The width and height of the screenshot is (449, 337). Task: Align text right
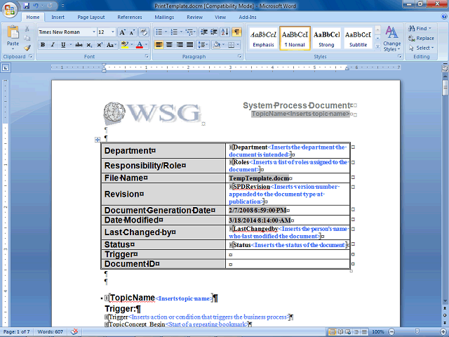pyautogui.click(x=180, y=45)
